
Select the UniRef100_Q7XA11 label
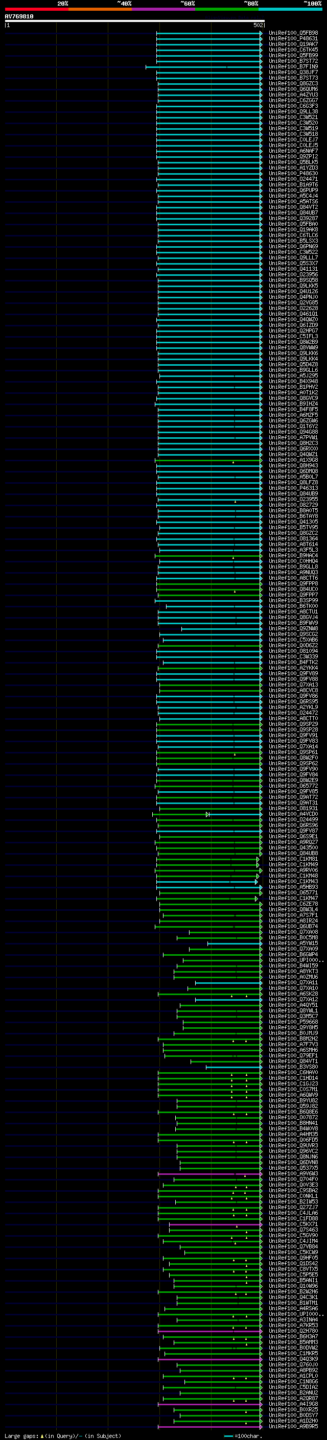click(293, 982)
